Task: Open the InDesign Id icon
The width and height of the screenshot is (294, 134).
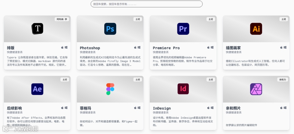Action: coord(183,89)
